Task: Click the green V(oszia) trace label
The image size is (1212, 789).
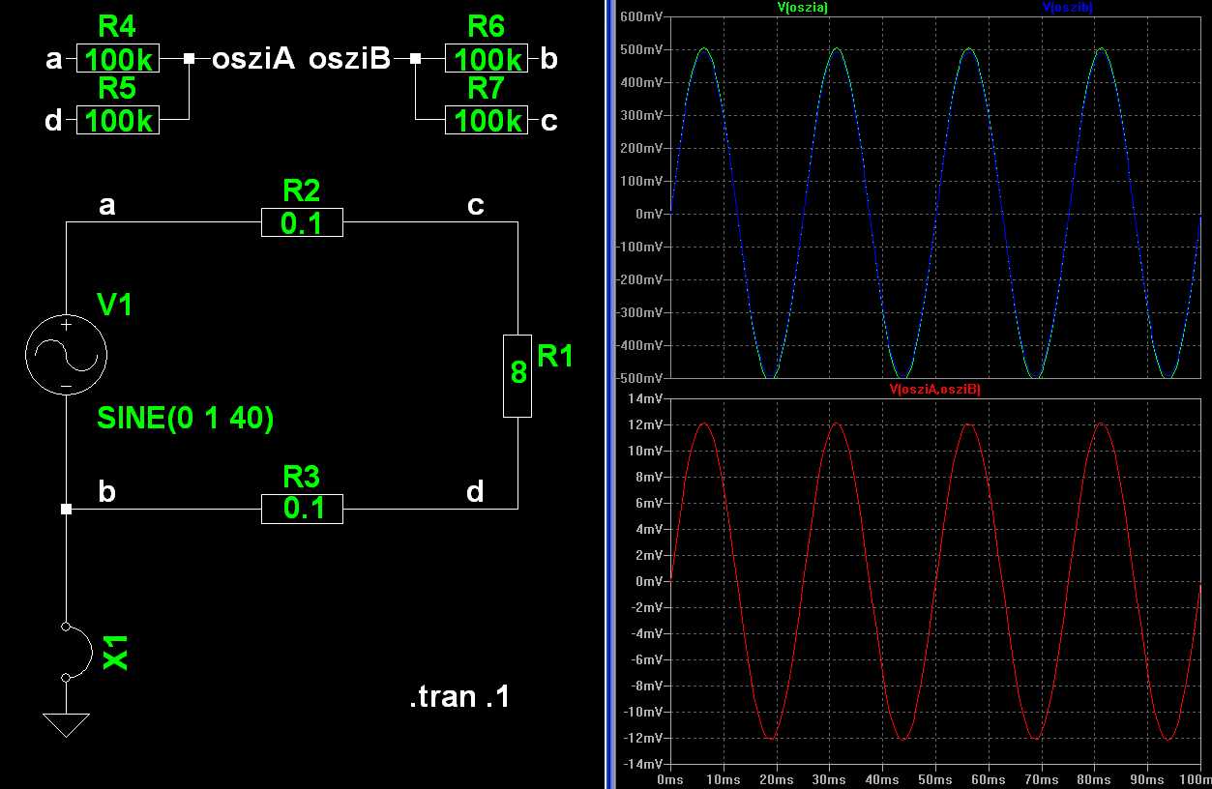Action: (802, 8)
